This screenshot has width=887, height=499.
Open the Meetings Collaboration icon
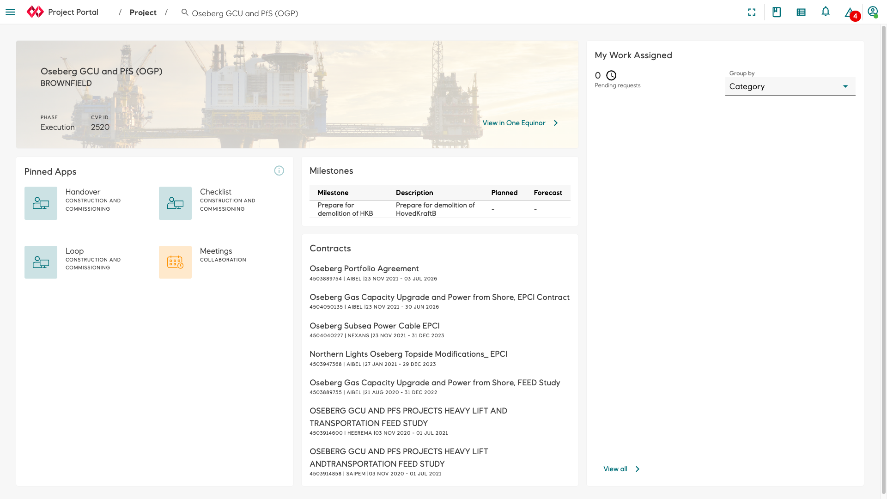point(176,262)
